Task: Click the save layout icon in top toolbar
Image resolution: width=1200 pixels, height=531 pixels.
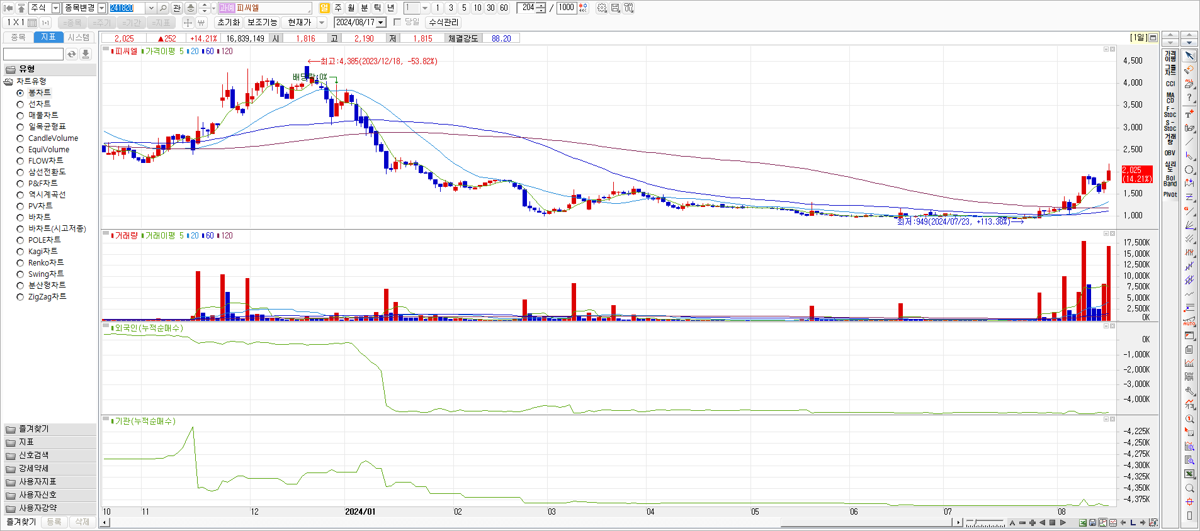Action: pyautogui.click(x=615, y=8)
